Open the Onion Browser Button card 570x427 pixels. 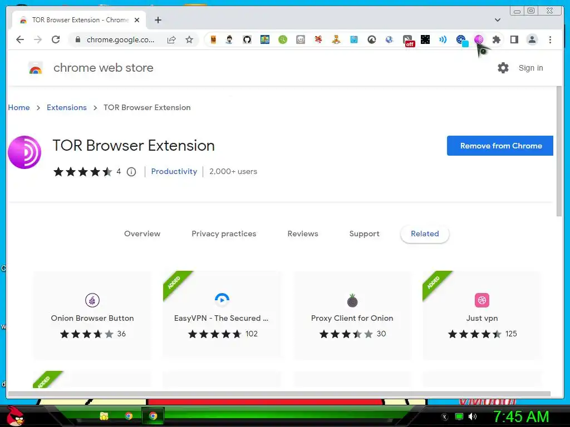coord(92,315)
